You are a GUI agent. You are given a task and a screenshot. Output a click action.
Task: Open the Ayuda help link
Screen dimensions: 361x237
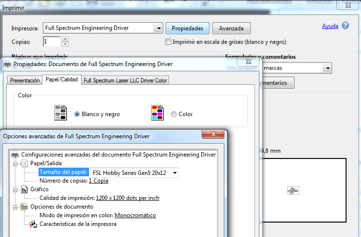tap(330, 26)
